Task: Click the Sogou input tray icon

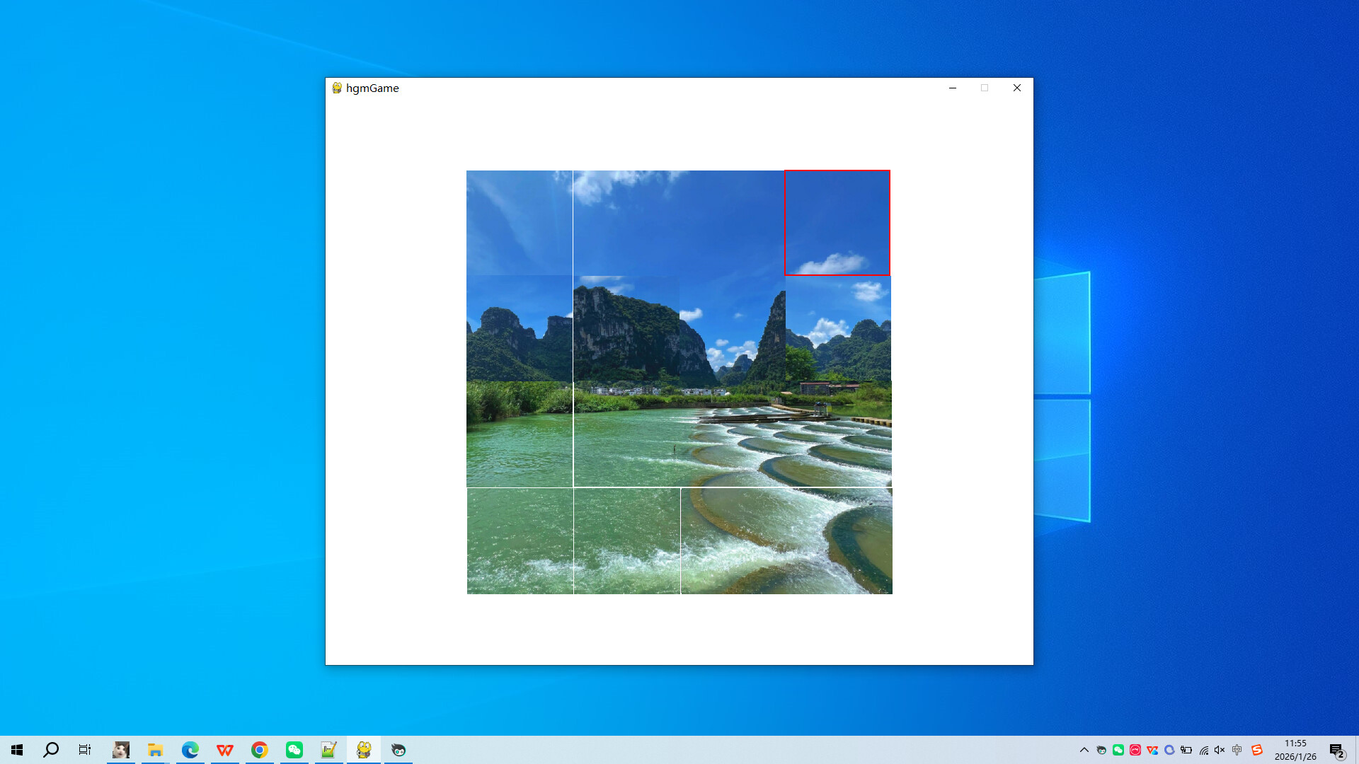Action: click(x=1258, y=749)
